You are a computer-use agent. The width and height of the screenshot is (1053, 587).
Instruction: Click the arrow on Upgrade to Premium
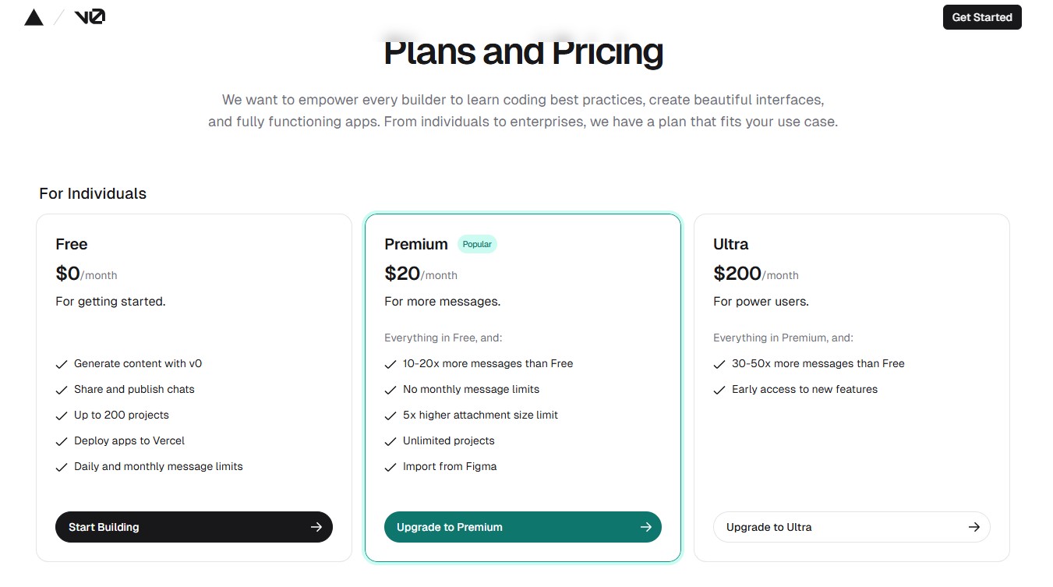pyautogui.click(x=645, y=527)
